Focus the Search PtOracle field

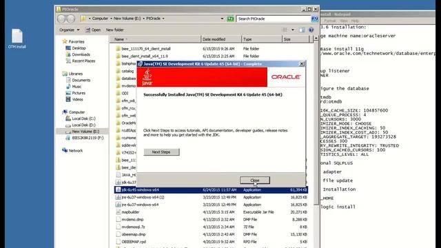(x=274, y=19)
